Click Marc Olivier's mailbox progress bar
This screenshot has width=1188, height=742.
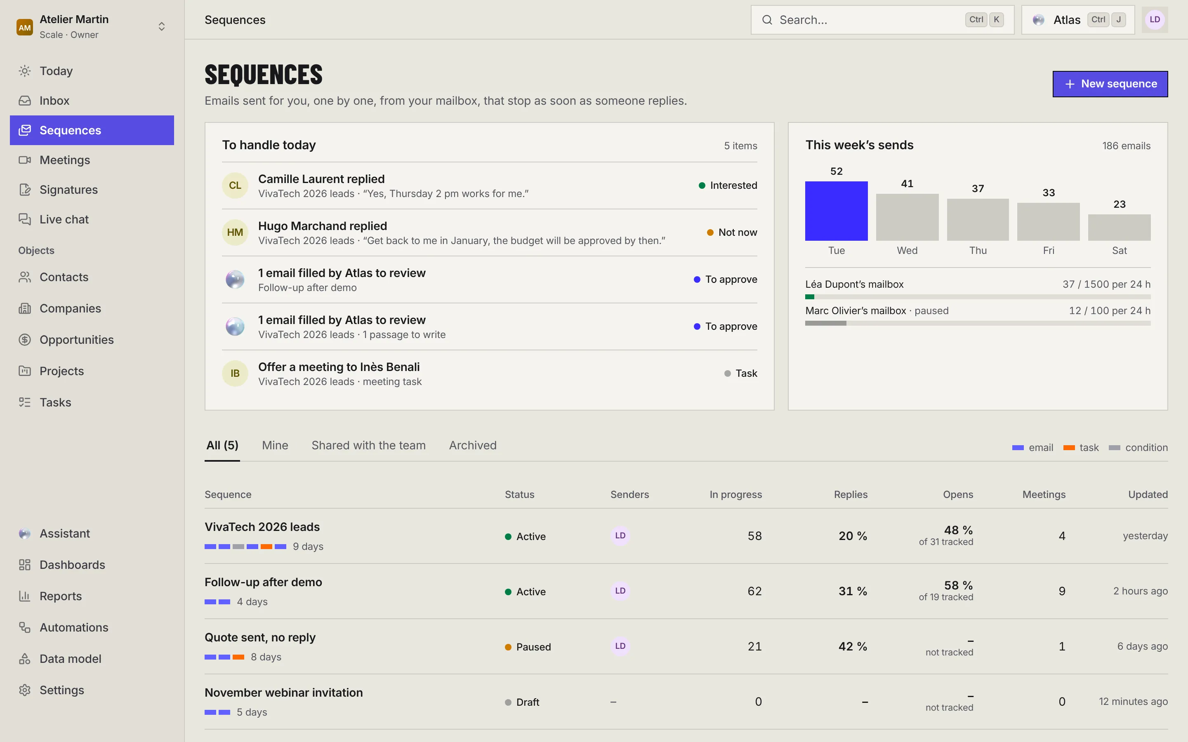(x=978, y=324)
